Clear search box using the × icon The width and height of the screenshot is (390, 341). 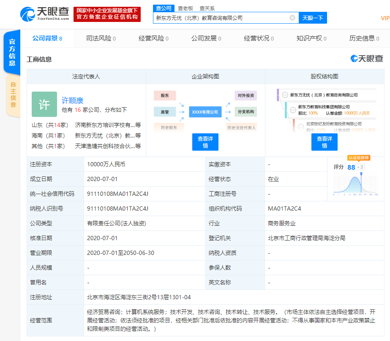coord(291,18)
